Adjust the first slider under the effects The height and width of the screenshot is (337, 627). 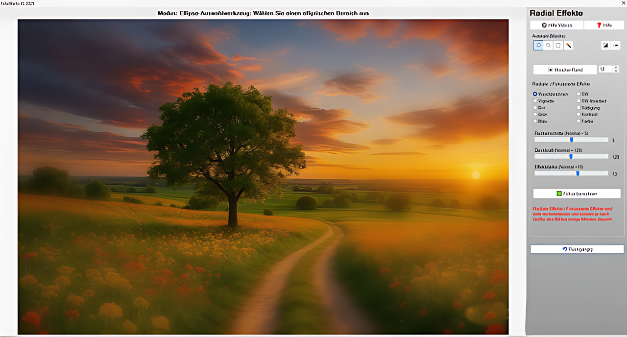click(x=571, y=140)
